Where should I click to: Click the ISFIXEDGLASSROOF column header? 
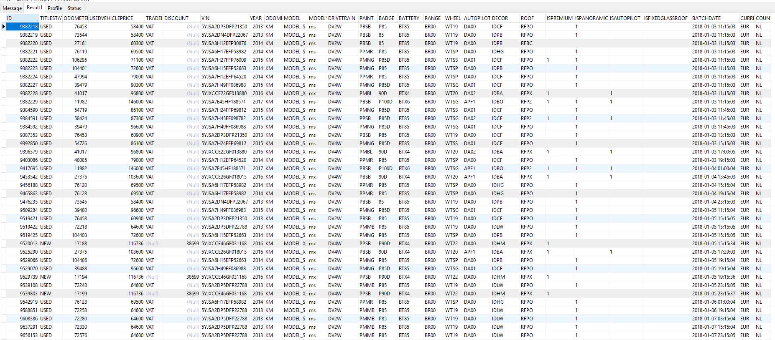(x=667, y=18)
